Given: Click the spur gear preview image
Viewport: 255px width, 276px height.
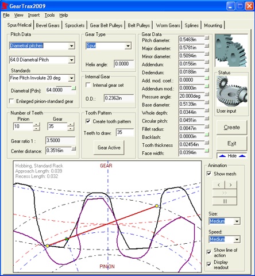Looking at the screenshot, I should (x=231, y=51).
